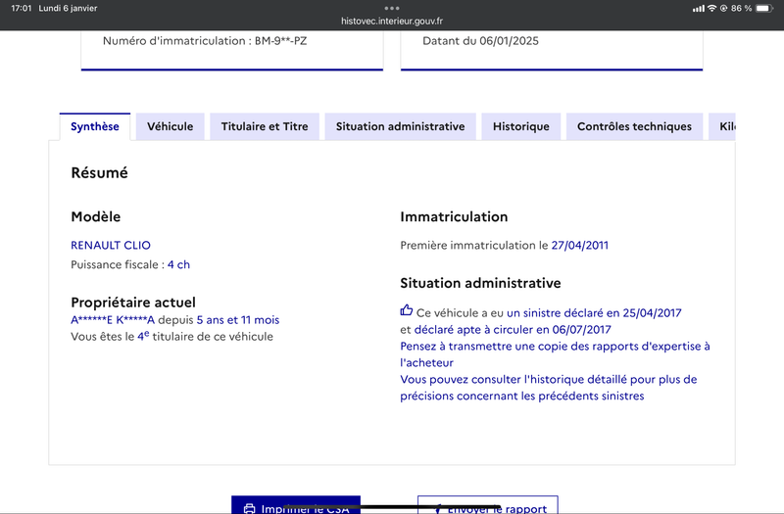Click the '4 ch' fiscal power value
Image resolution: width=784 pixels, height=514 pixels.
pyautogui.click(x=178, y=264)
